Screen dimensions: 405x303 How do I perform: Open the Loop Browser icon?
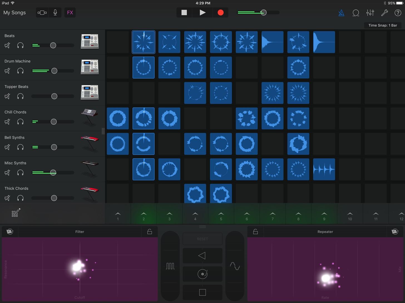click(355, 13)
